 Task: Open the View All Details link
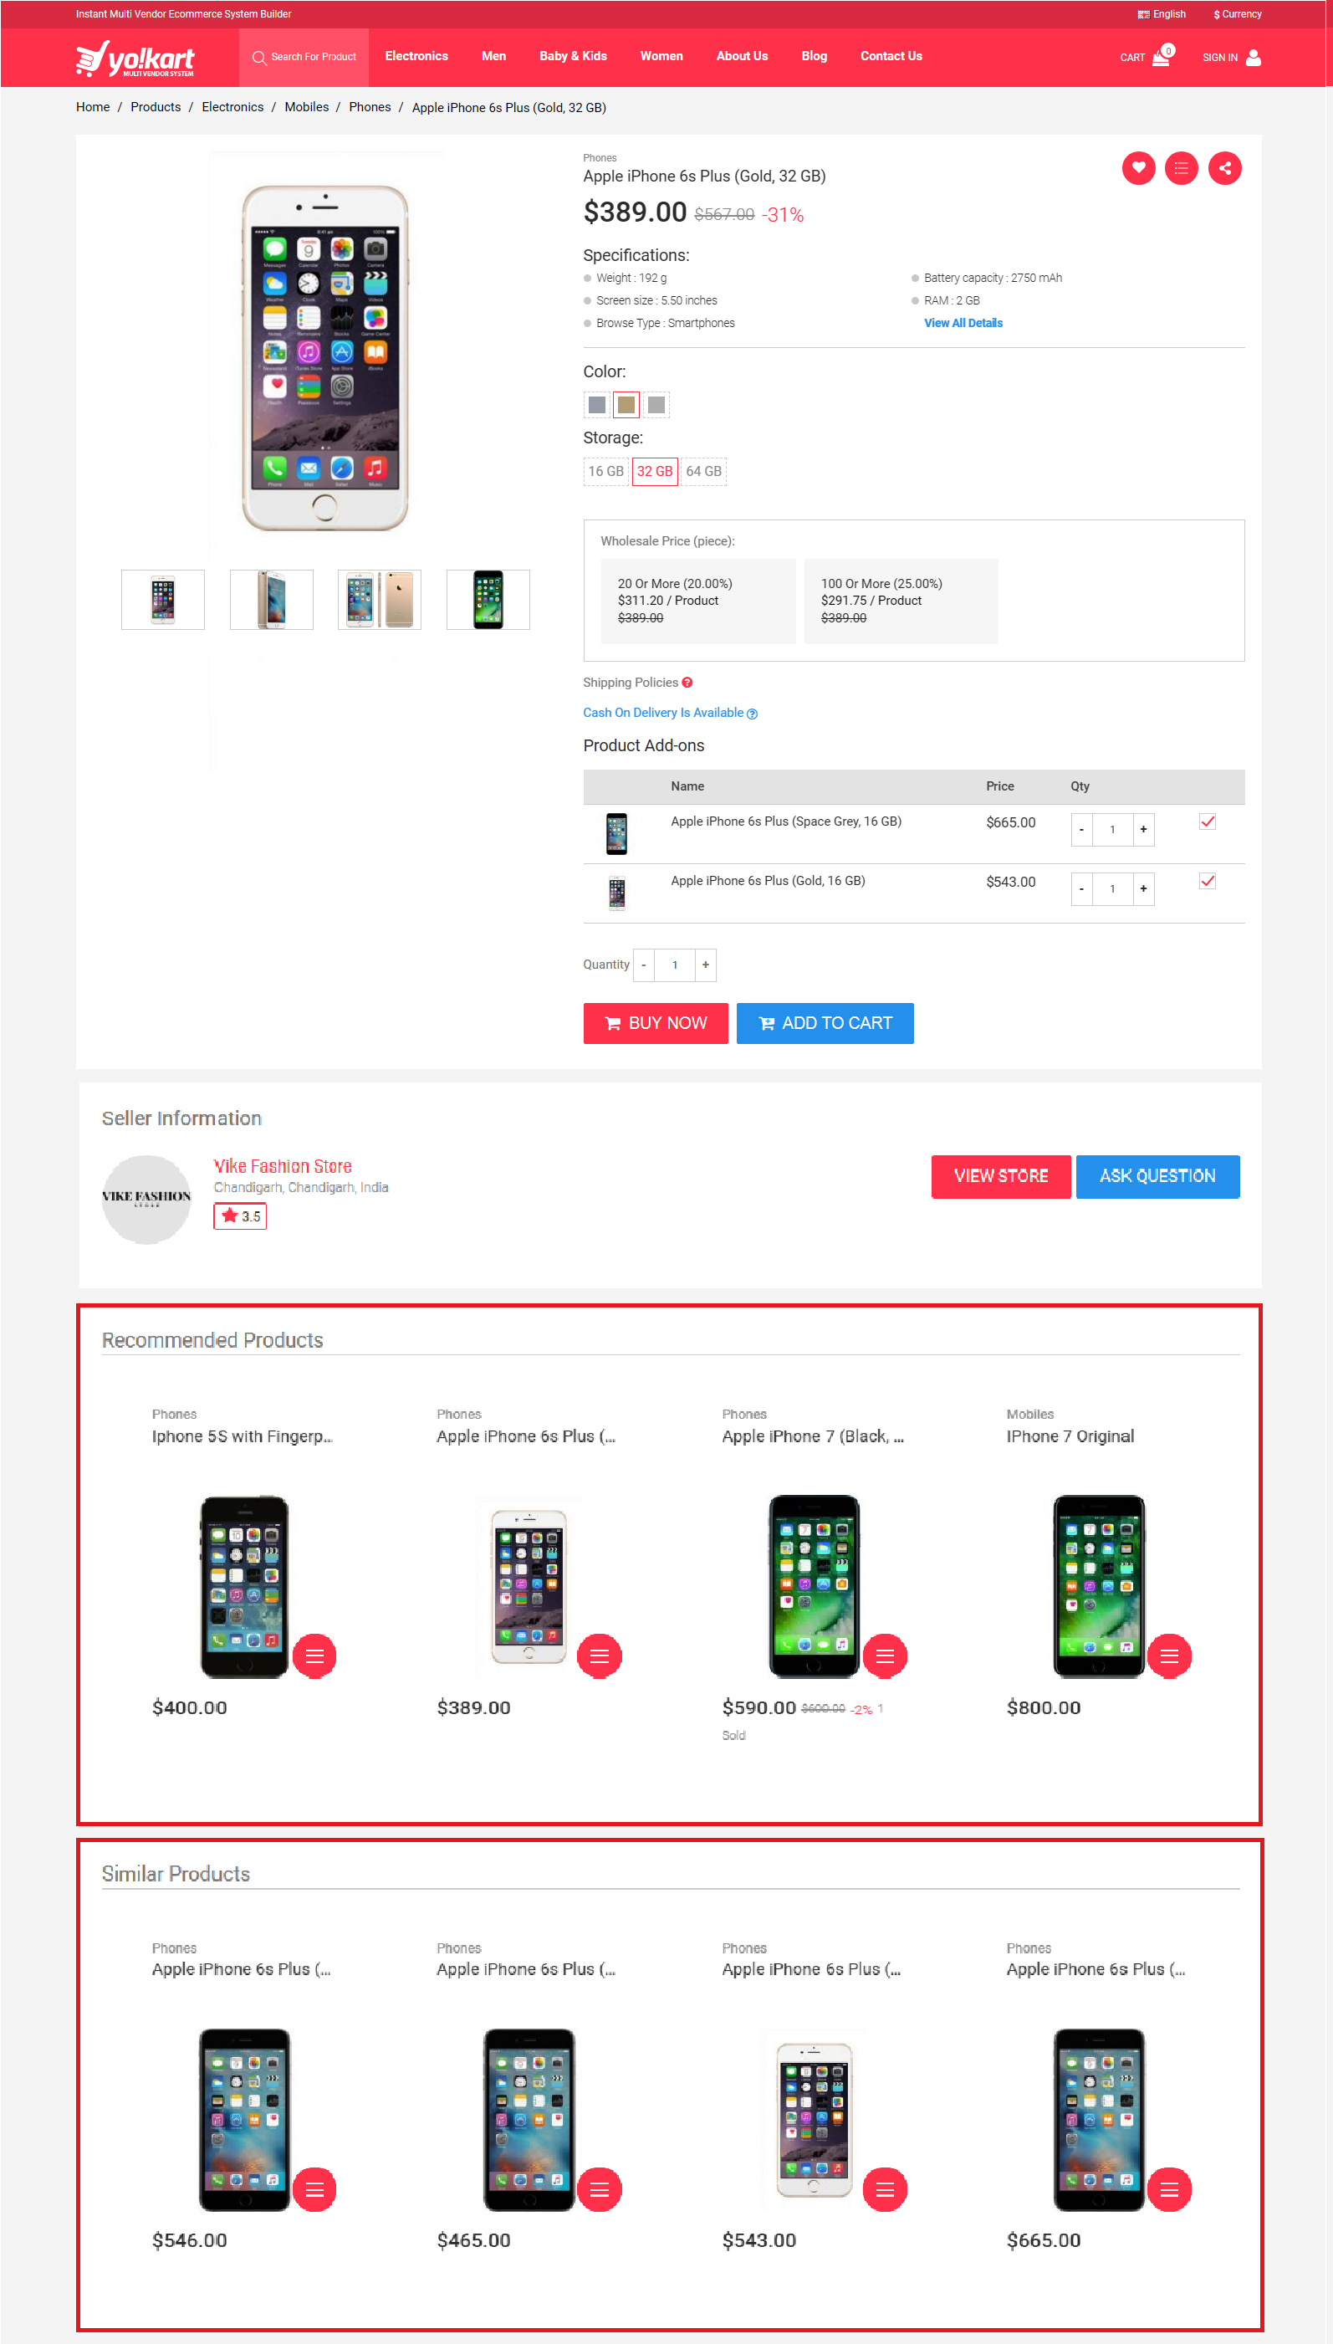(963, 323)
